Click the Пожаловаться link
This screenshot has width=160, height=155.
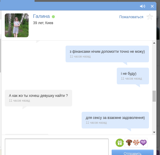131,17
